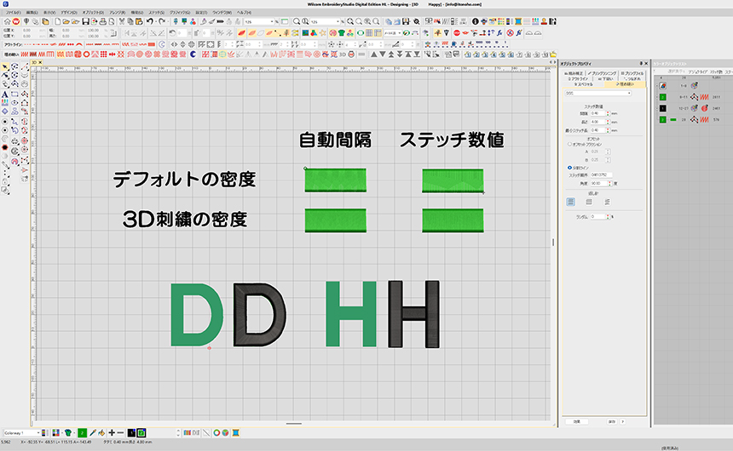
Task: Click the 間隔 spacing input field
Action: 597,112
